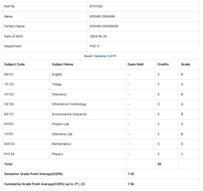Select subject code CY701
The width and height of the screenshot is (203, 191).
(x=9, y=134)
